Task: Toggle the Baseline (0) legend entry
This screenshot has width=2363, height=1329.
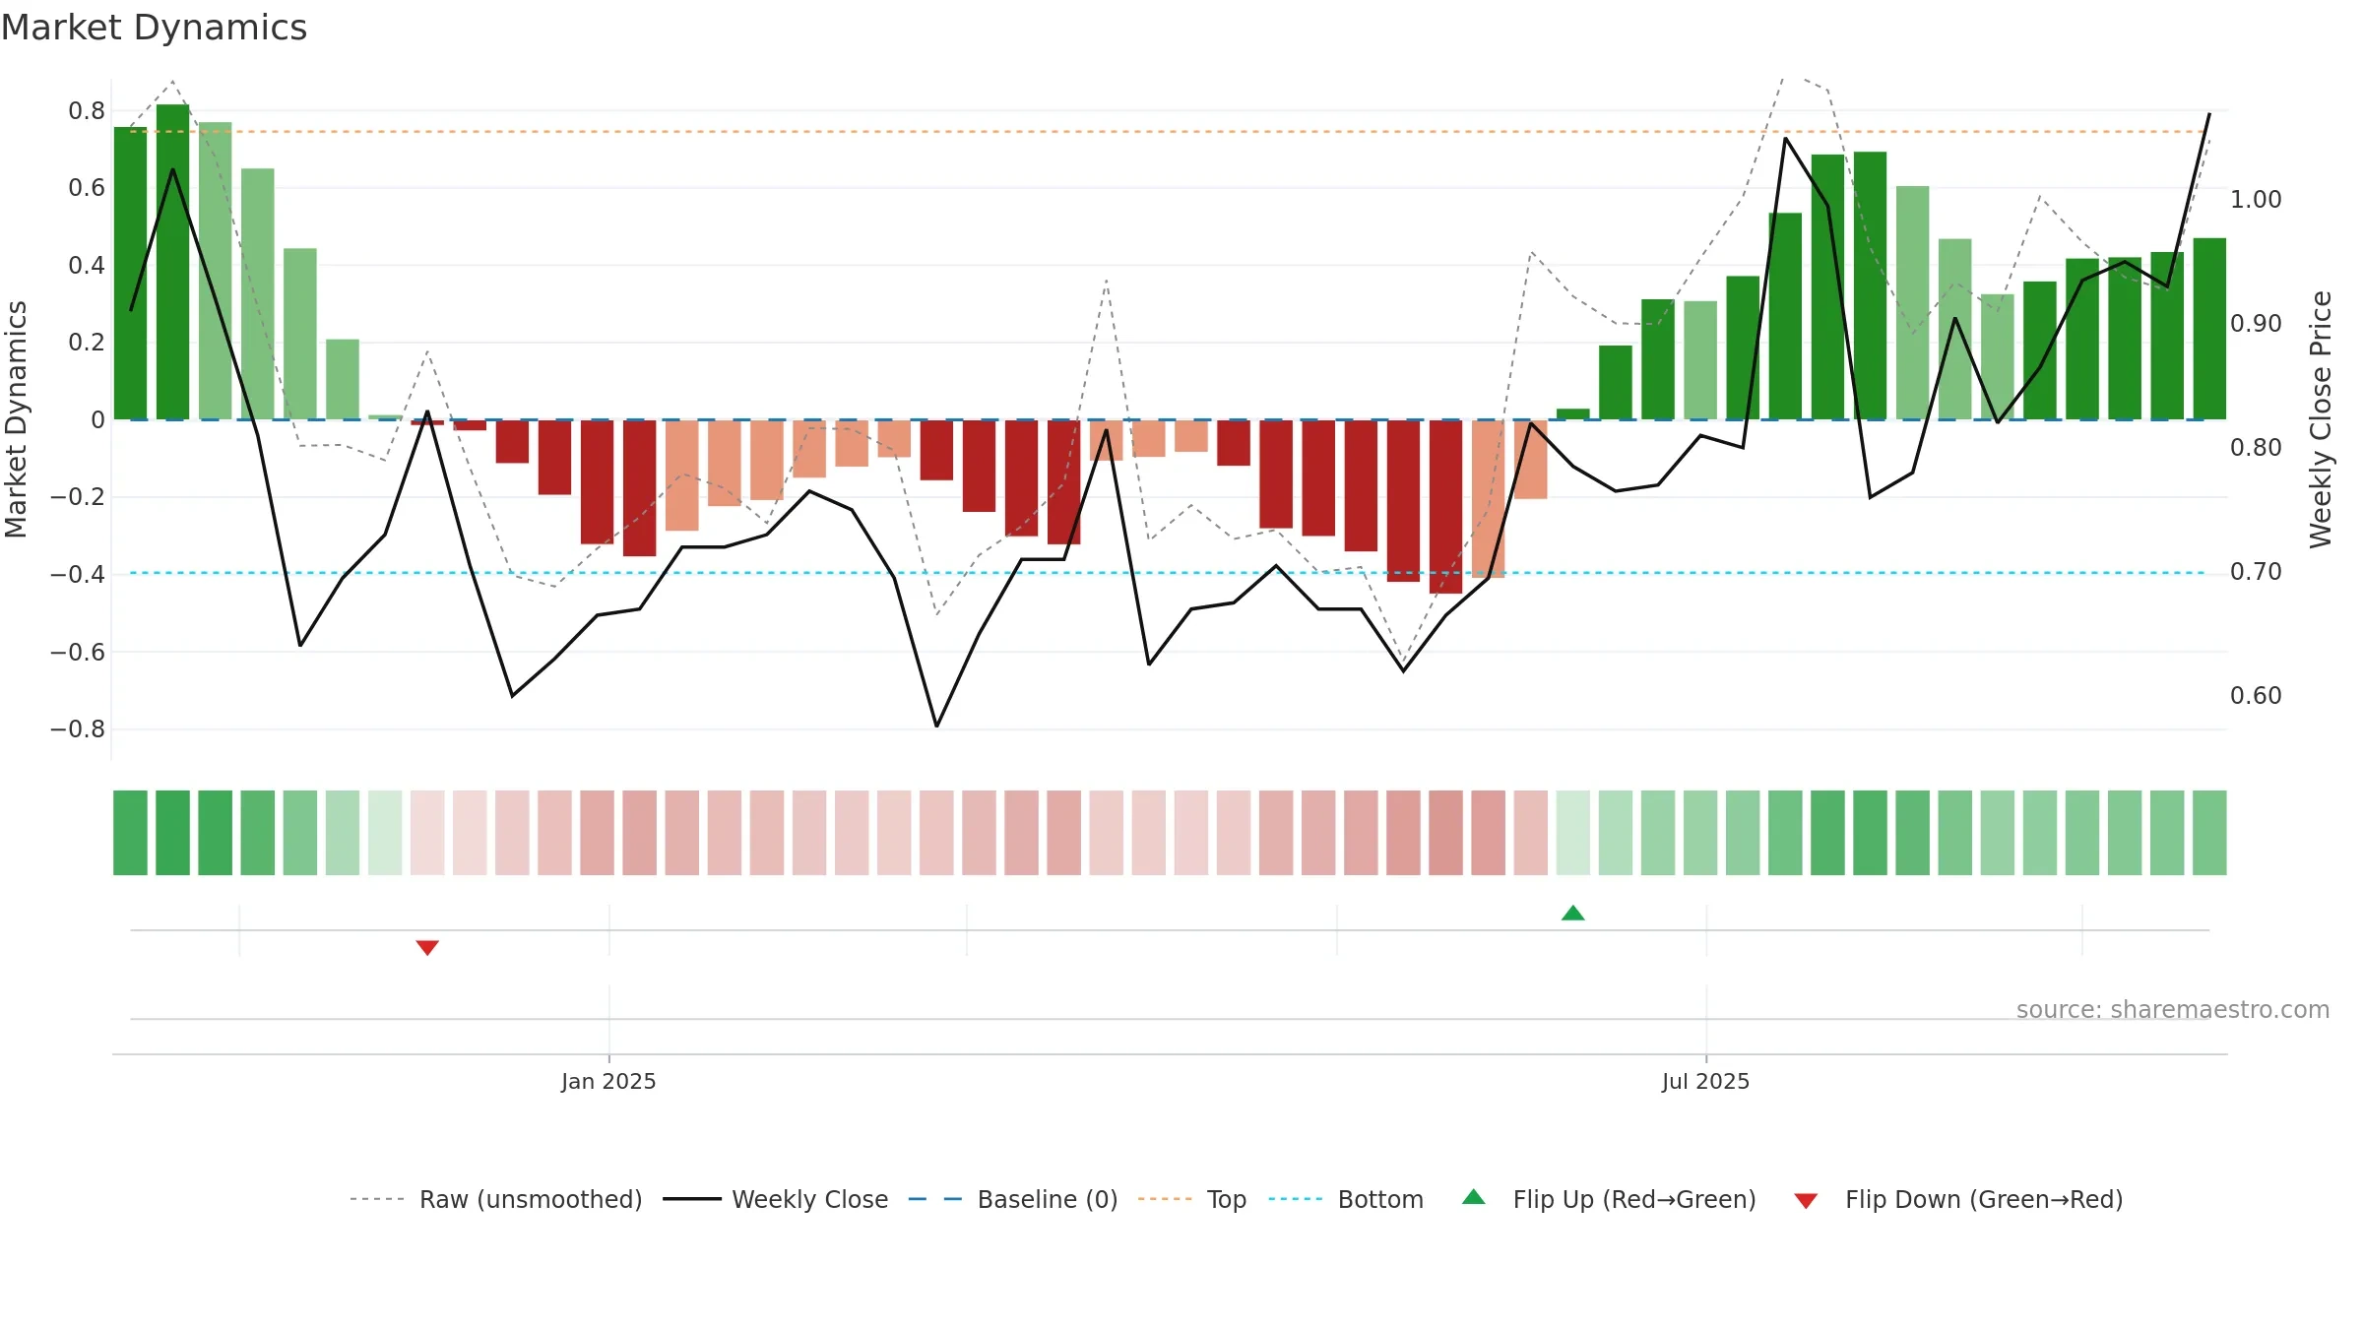Action: [x=1013, y=1199]
